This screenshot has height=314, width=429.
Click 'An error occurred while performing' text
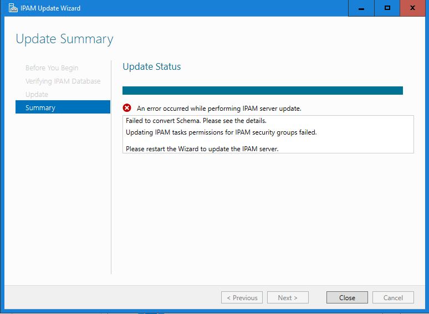coord(219,109)
